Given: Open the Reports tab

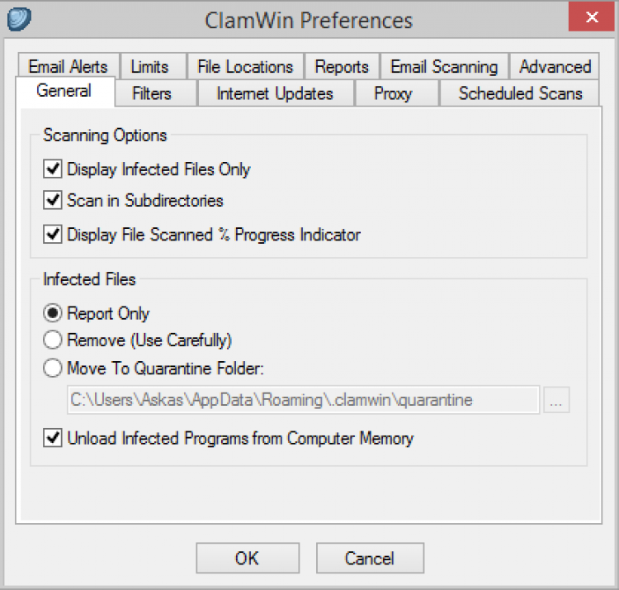Looking at the screenshot, I should [x=342, y=67].
